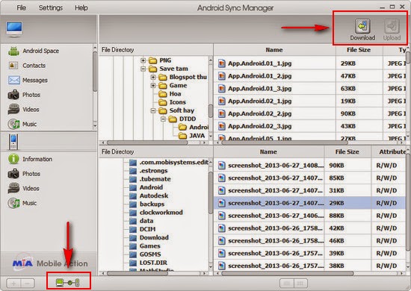This screenshot has width=411, height=291.
Task: Select file App.Android.02_1.jpg
Action: (x=310, y=101)
